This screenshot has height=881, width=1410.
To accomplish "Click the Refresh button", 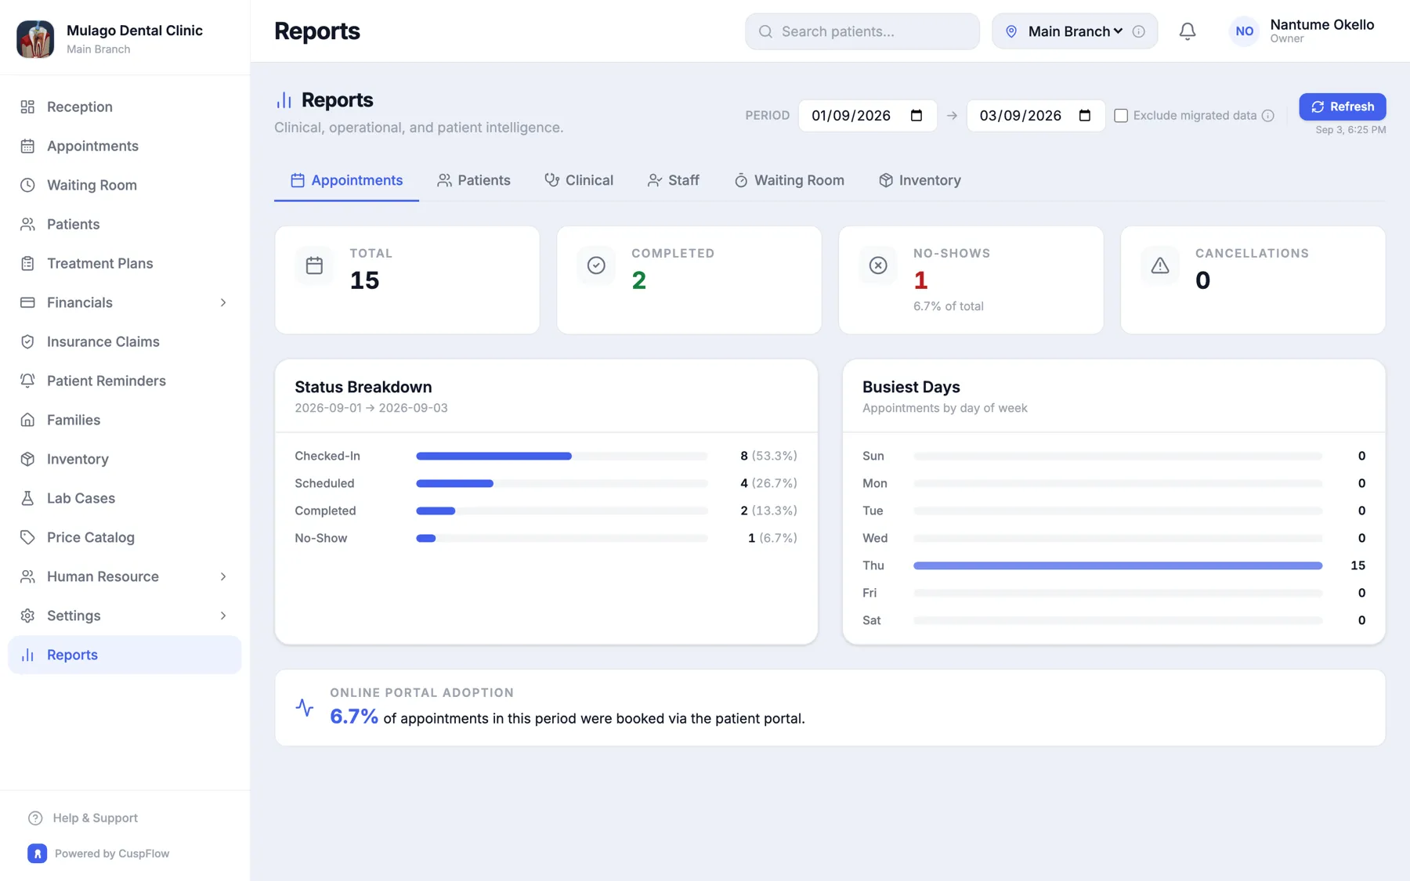I will pyautogui.click(x=1343, y=107).
